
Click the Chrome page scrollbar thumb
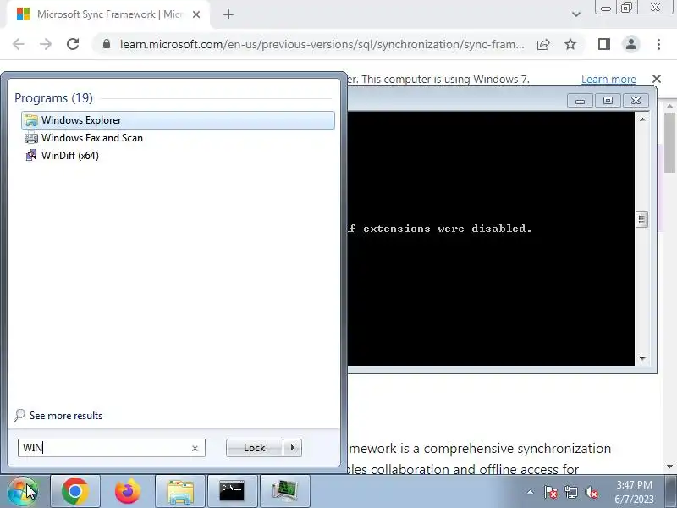(x=669, y=142)
